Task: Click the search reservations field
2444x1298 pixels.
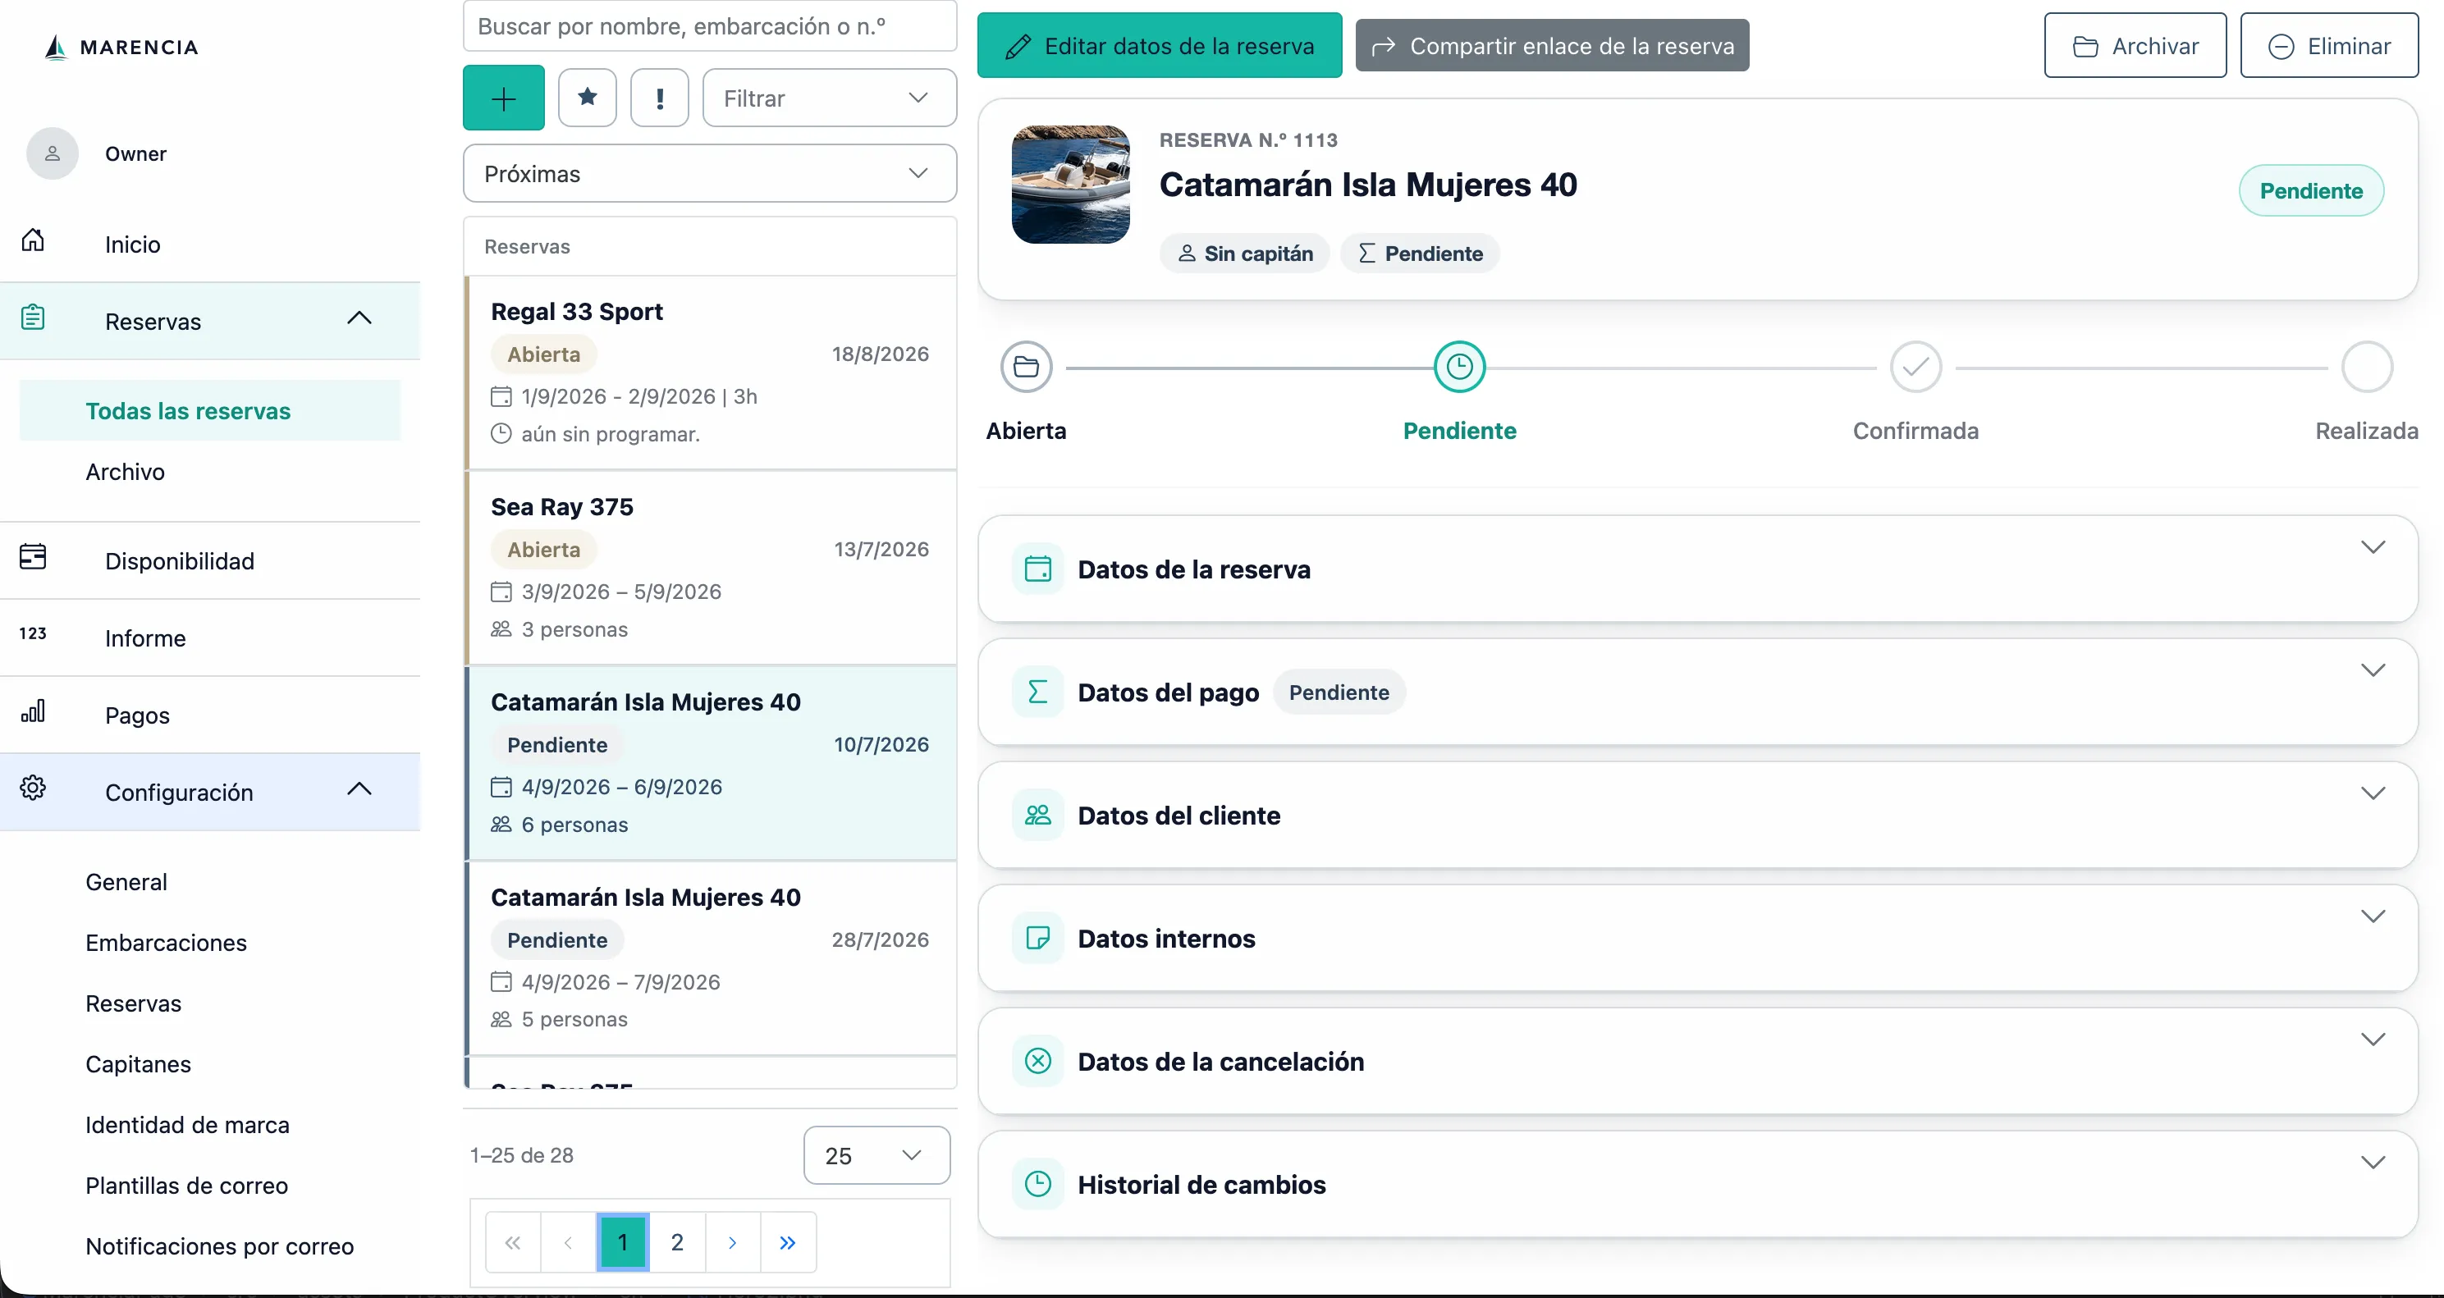Action: pyautogui.click(x=710, y=25)
